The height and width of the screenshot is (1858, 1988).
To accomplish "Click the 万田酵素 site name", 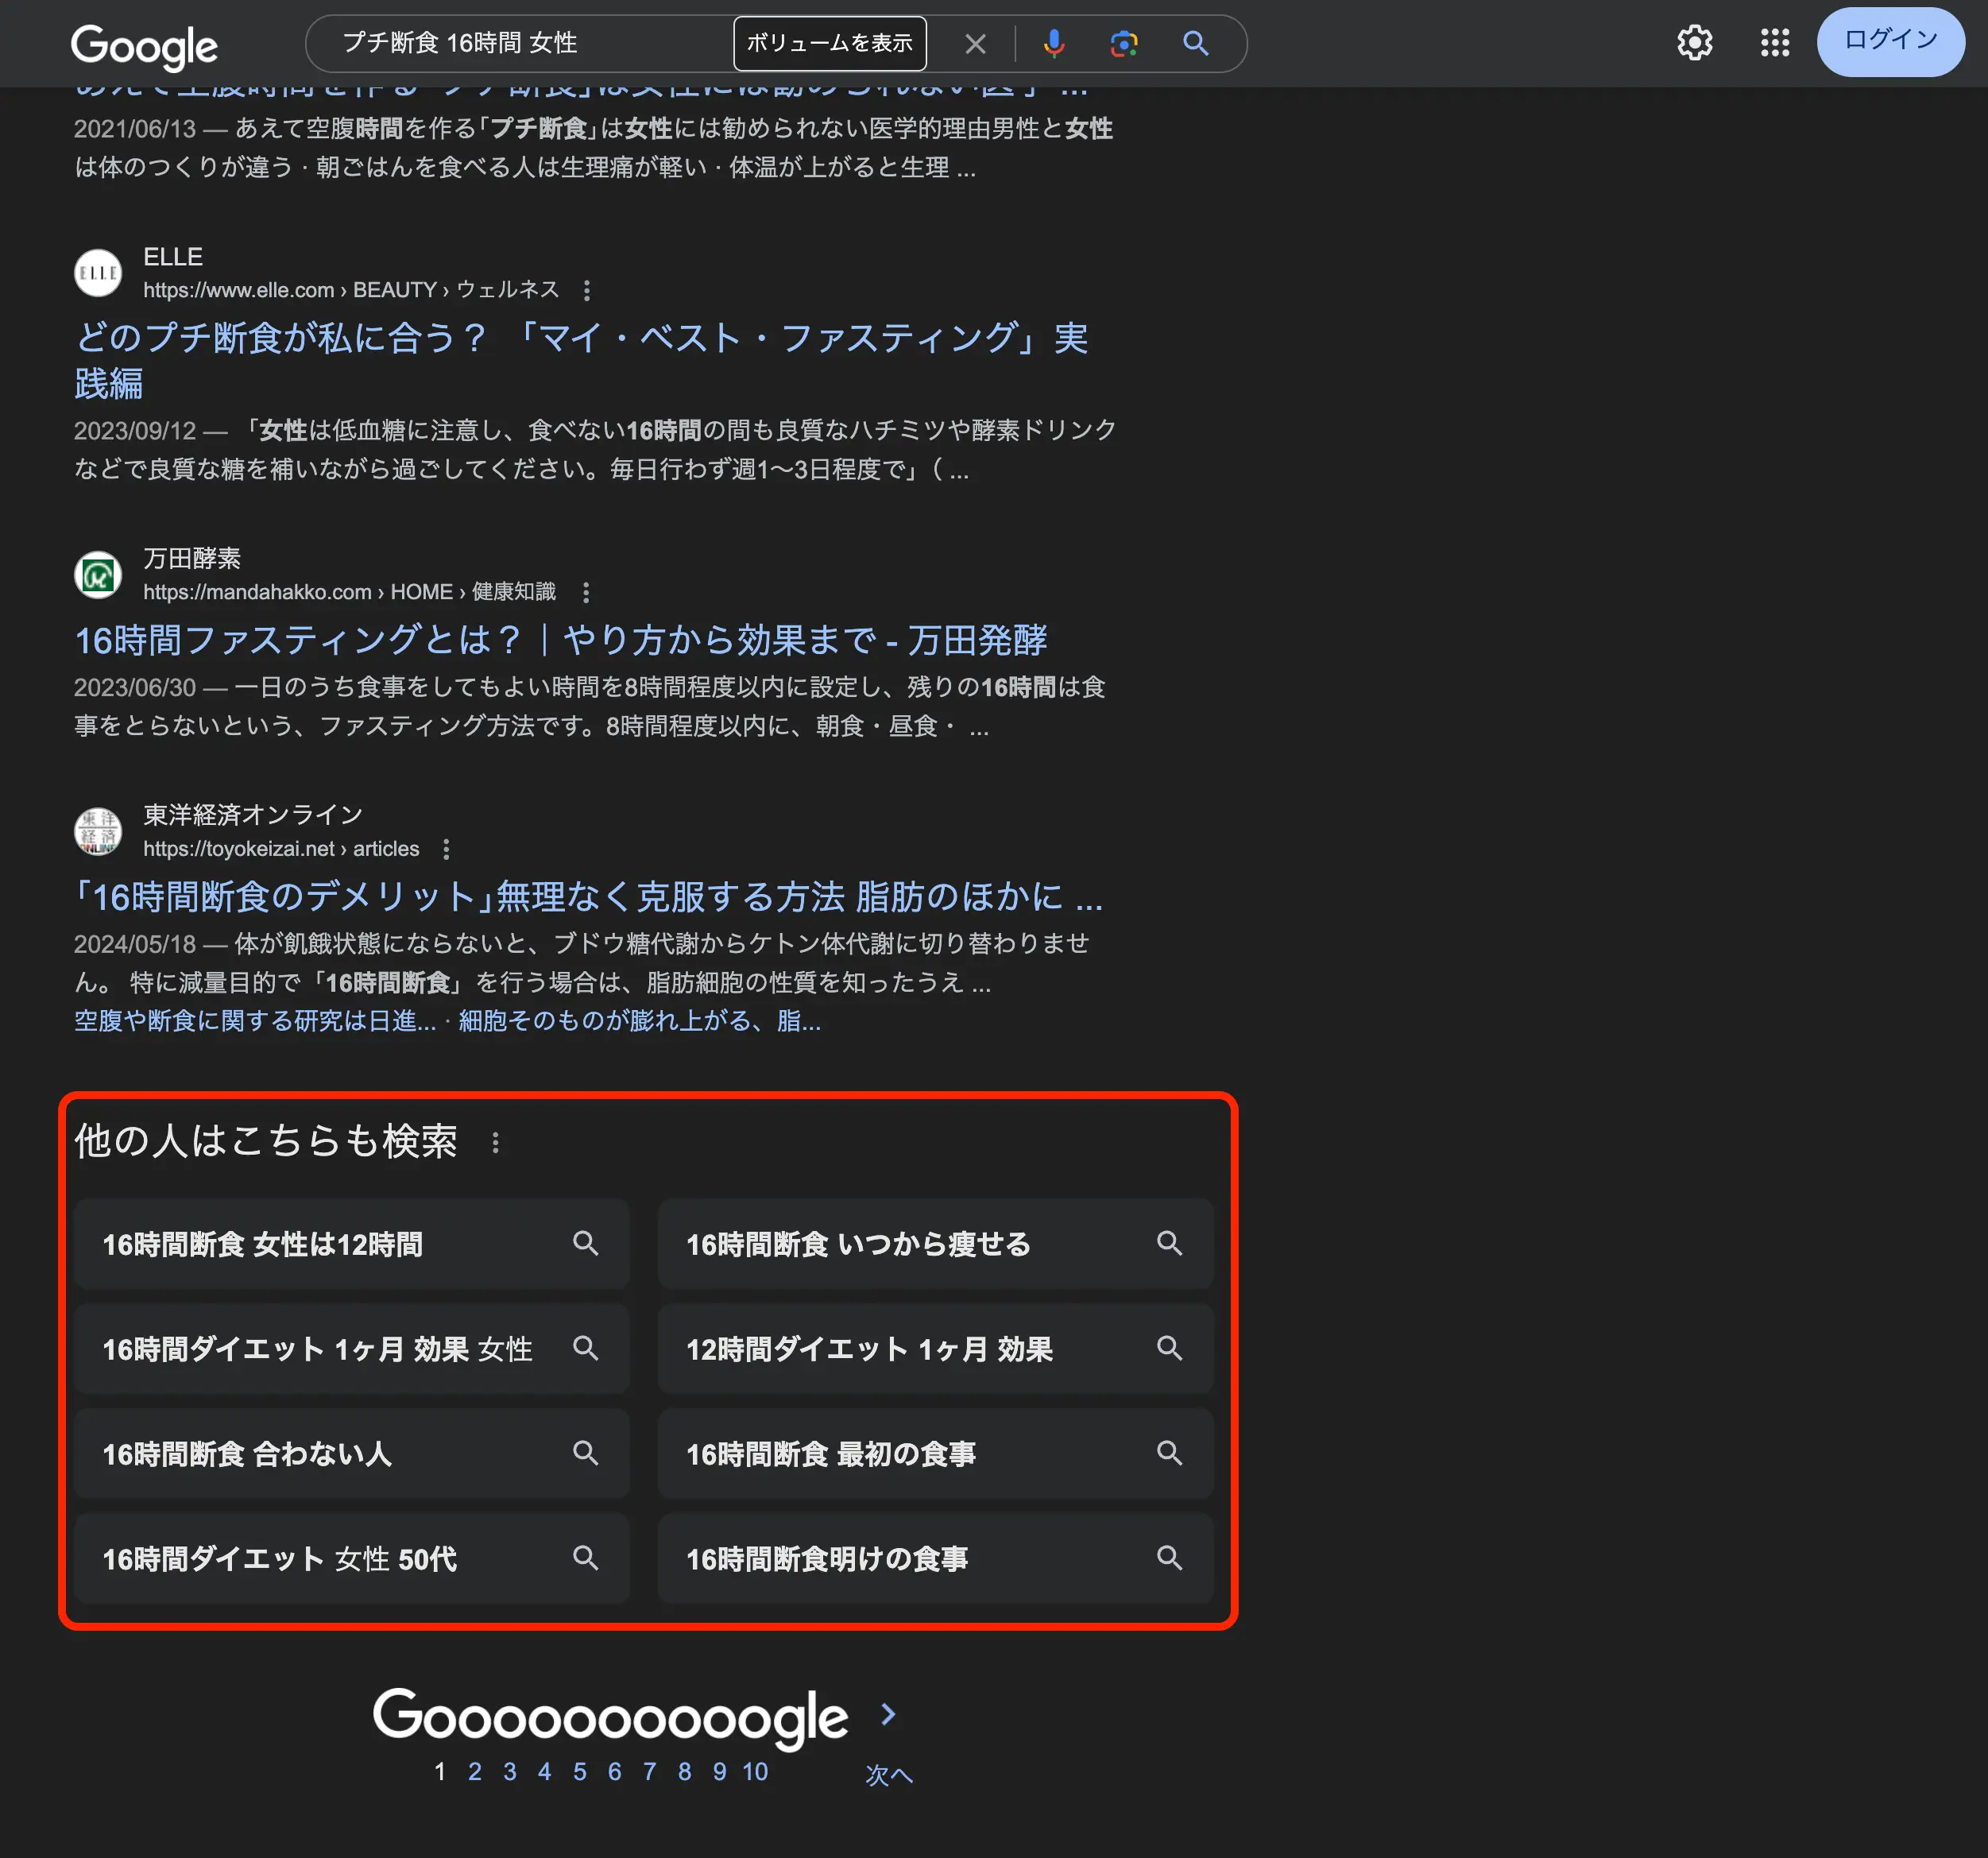I will click(192, 559).
